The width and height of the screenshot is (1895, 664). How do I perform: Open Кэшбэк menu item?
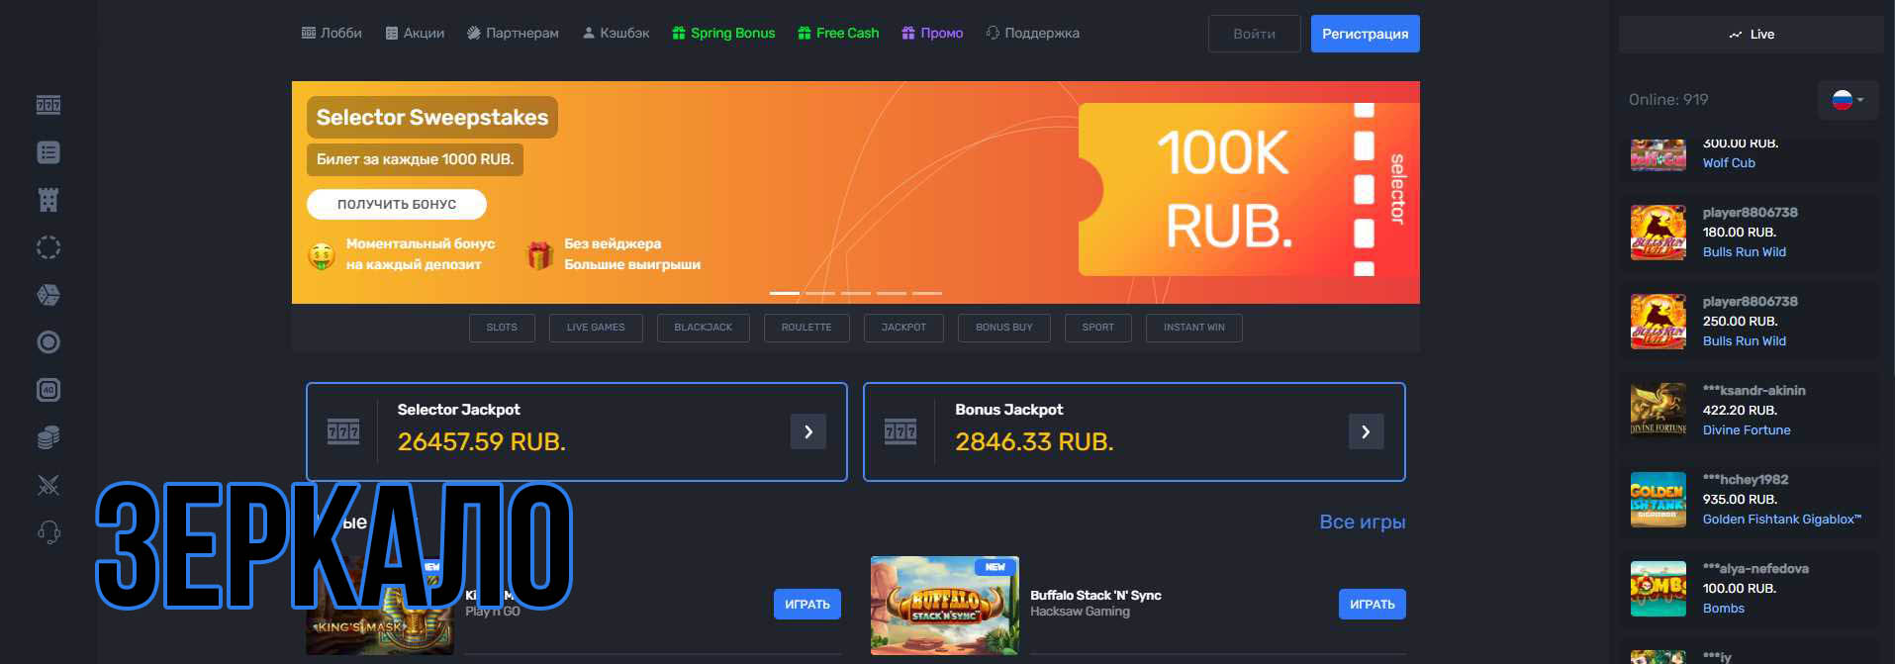[616, 33]
